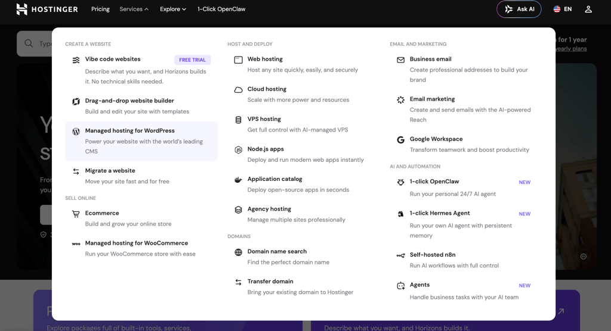
Task: Open the yearly plans link
Action: (571, 49)
